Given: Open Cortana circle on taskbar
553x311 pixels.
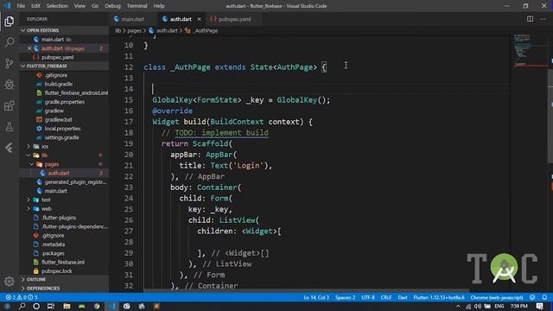Looking at the screenshot, I should click(x=36, y=306).
